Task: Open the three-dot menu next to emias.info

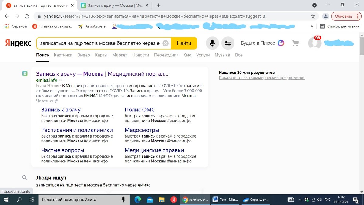Action: 62,80
